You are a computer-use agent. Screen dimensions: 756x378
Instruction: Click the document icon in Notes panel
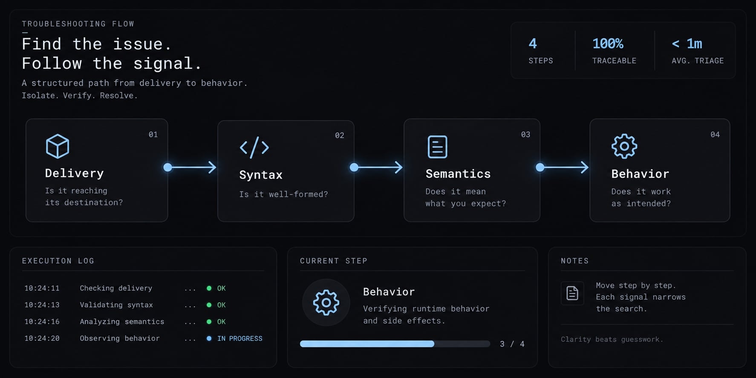(x=572, y=293)
